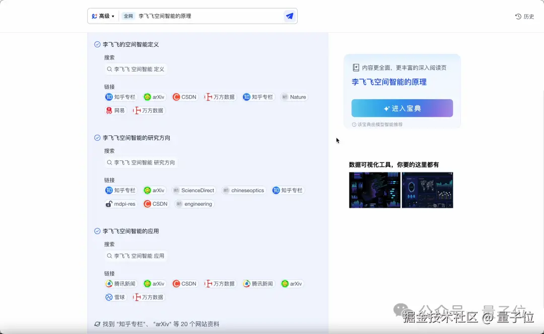This screenshot has height=334, width=544.
Task: Open the ScienceDirect source link
Action: point(193,190)
